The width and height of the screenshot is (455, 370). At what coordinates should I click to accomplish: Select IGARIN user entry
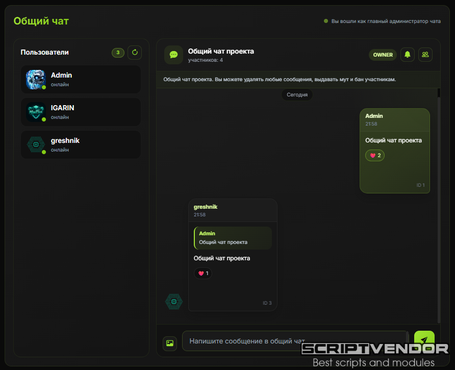point(81,112)
